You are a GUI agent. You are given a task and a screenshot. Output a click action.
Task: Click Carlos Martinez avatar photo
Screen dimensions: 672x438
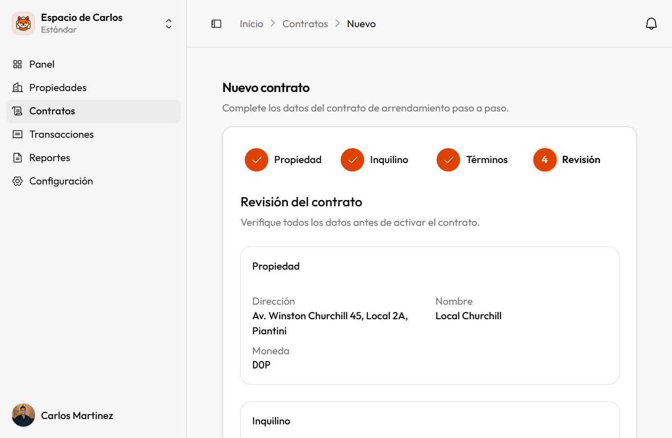(23, 415)
